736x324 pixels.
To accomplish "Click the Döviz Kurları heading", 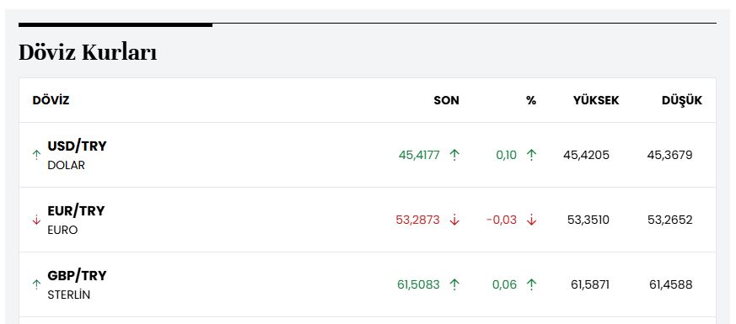I will click(x=88, y=52).
